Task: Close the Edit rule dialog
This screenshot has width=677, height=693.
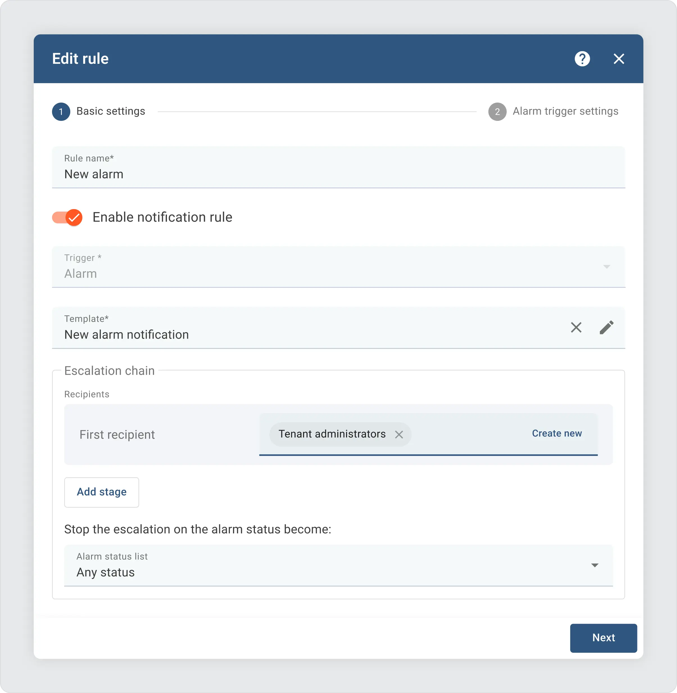Action: [619, 59]
